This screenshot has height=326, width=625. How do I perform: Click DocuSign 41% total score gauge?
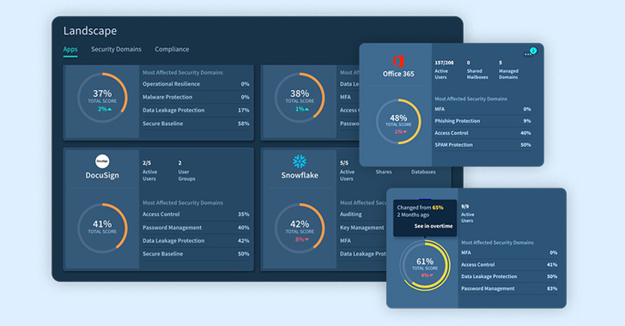[102, 228]
